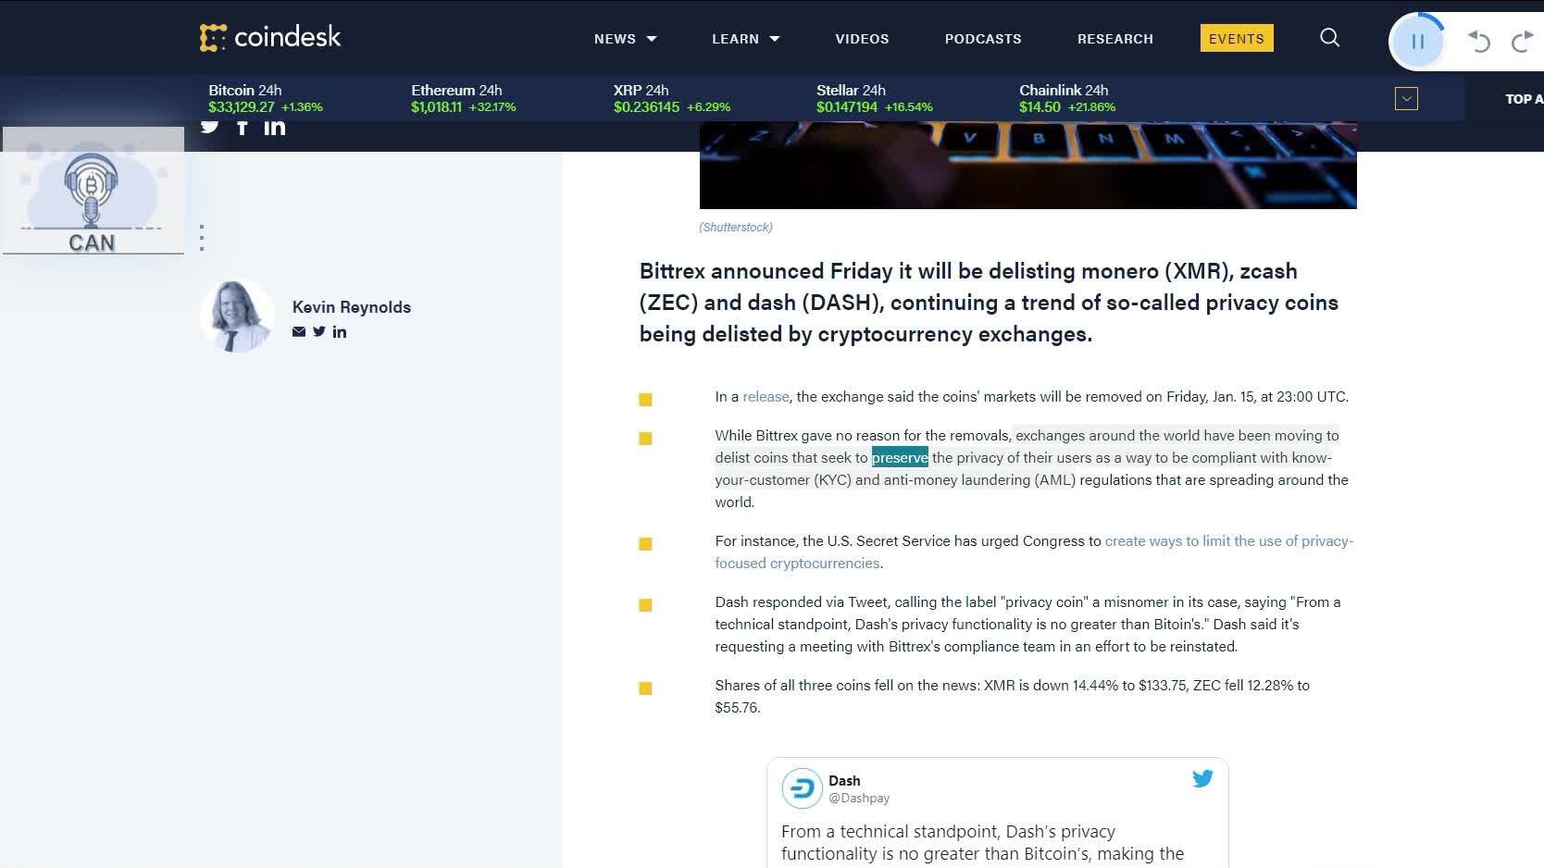
Task: Open the VIDEOS menu item
Action: [862, 39]
